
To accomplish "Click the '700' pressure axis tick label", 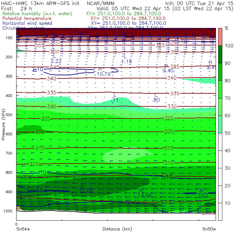I will (9, 153).
